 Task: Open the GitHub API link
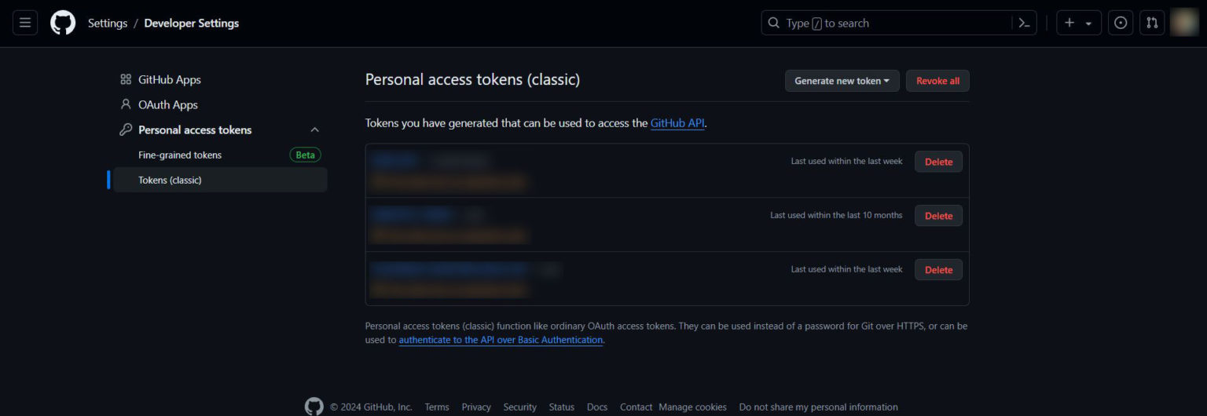(x=677, y=123)
